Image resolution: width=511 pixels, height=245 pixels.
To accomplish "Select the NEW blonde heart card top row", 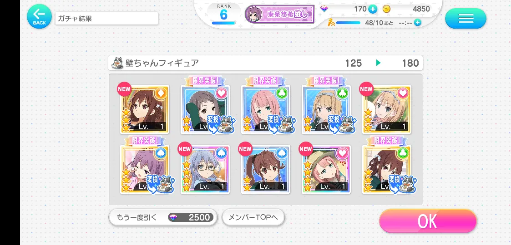I will tap(386, 109).
